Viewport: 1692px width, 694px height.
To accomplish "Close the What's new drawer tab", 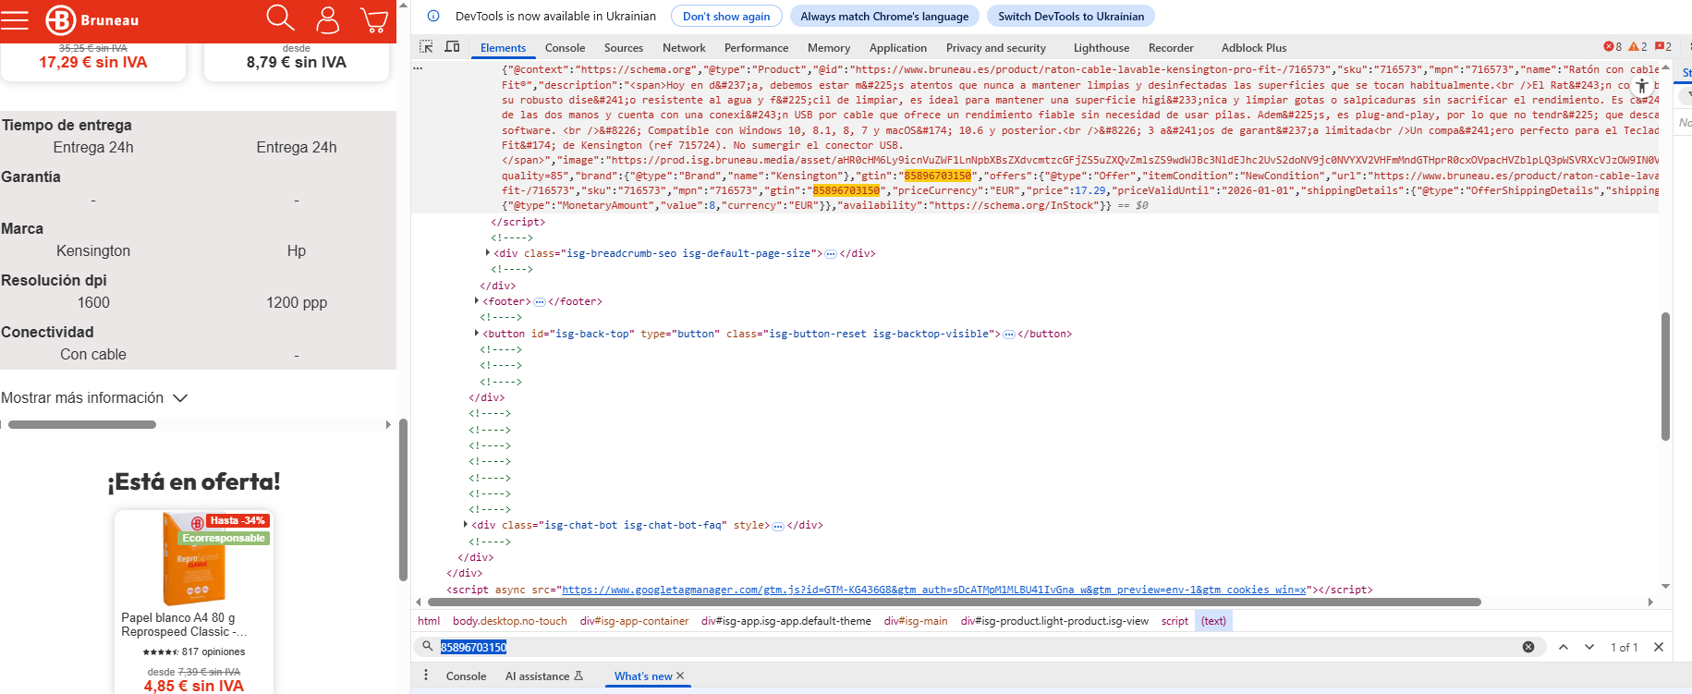I will (x=680, y=676).
